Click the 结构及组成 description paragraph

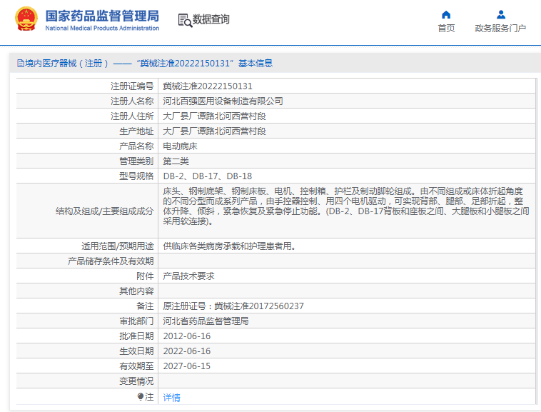346,206
